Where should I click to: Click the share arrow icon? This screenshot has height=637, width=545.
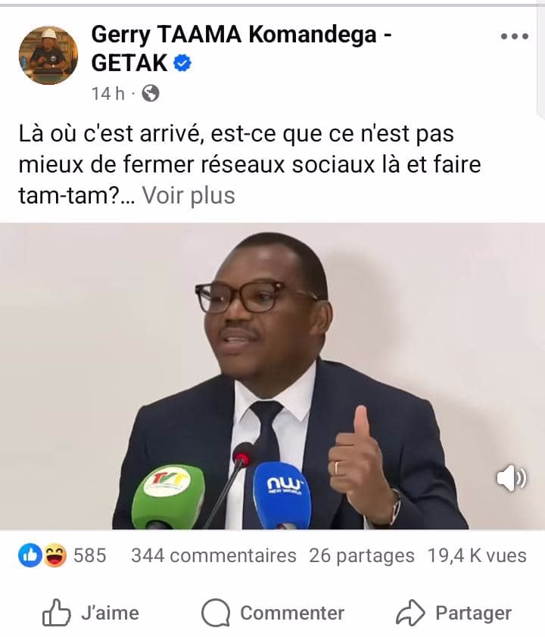[410, 613]
